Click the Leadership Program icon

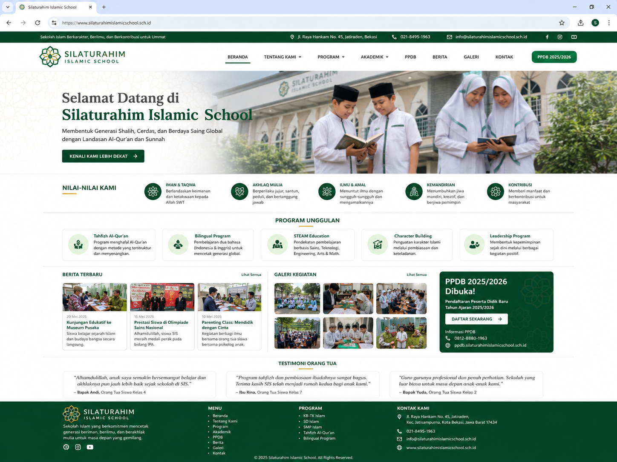[474, 245]
